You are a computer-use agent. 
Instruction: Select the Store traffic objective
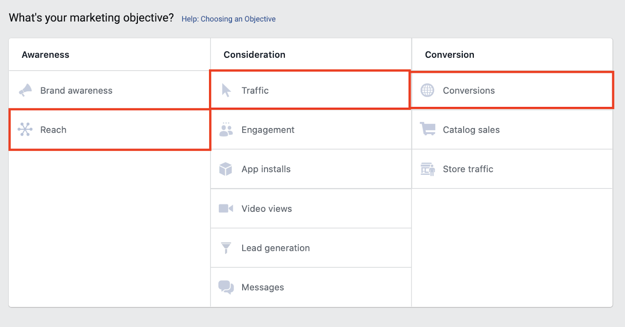click(468, 169)
